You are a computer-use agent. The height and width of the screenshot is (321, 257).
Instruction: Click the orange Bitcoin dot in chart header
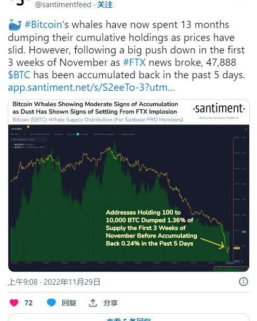pos(28,127)
